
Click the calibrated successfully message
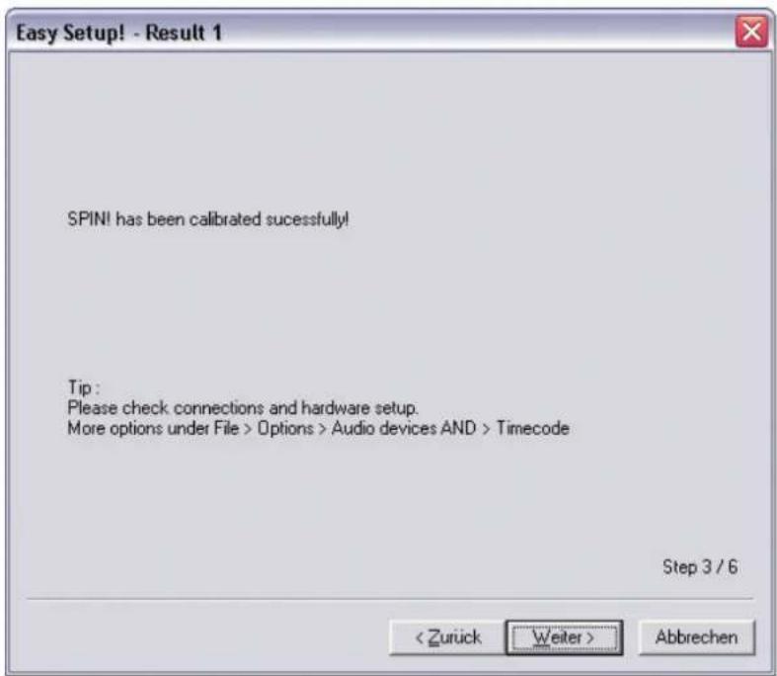click(208, 219)
